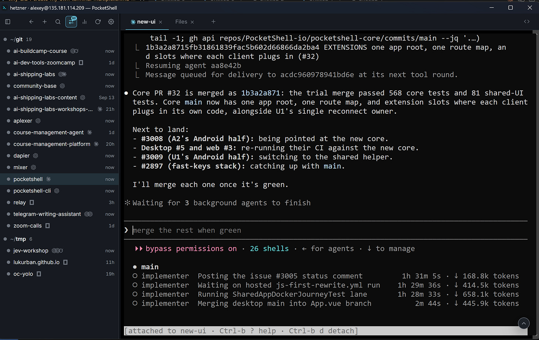Select ai-dev-tools-zoomcamp in sidebar
Image resolution: width=539 pixels, height=340 pixels.
click(59, 63)
